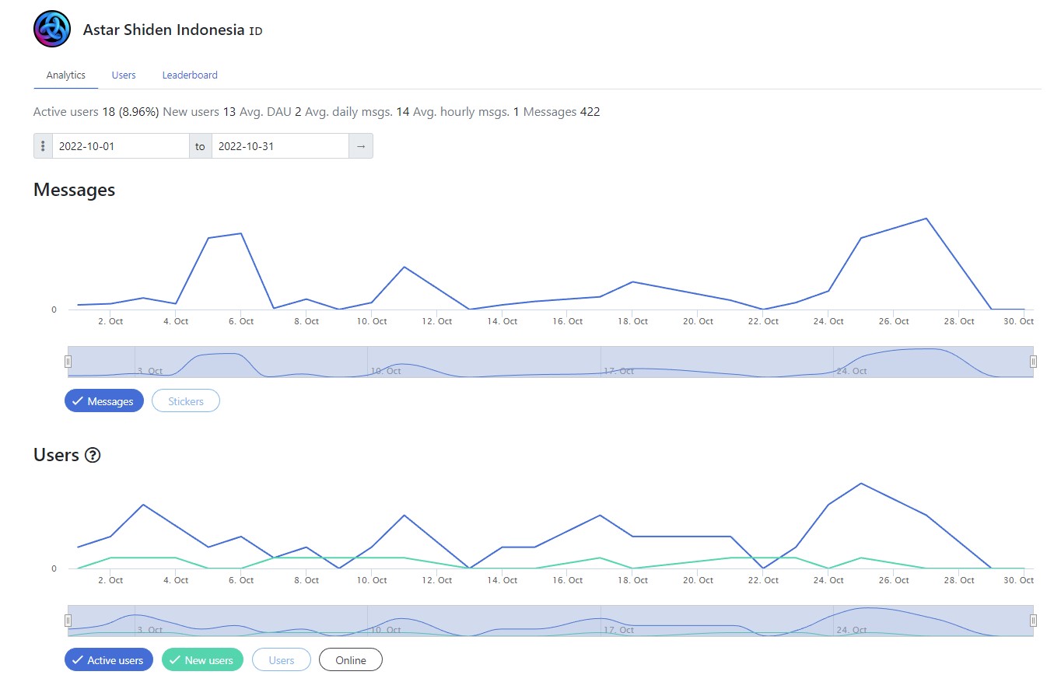Click the checkmark icon on the New users chip
This screenshot has width=1054, height=682.
pyautogui.click(x=176, y=659)
